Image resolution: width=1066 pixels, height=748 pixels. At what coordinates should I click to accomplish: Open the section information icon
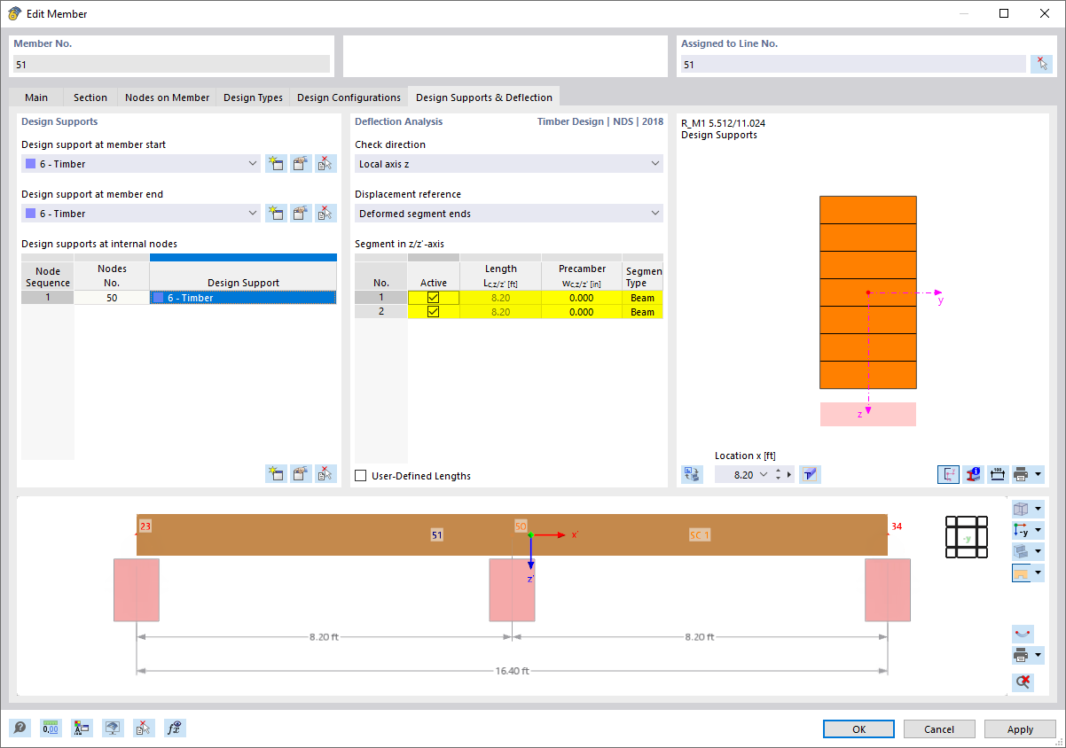(x=973, y=474)
